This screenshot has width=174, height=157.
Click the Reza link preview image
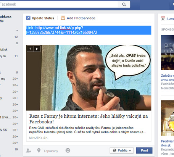pyautogui.click(x=89, y=78)
